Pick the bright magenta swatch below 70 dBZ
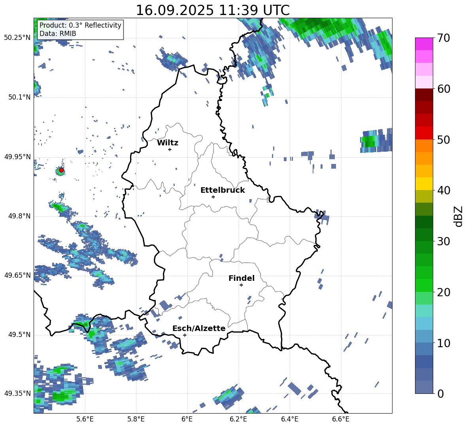This screenshot has height=427, width=468. pos(424,44)
